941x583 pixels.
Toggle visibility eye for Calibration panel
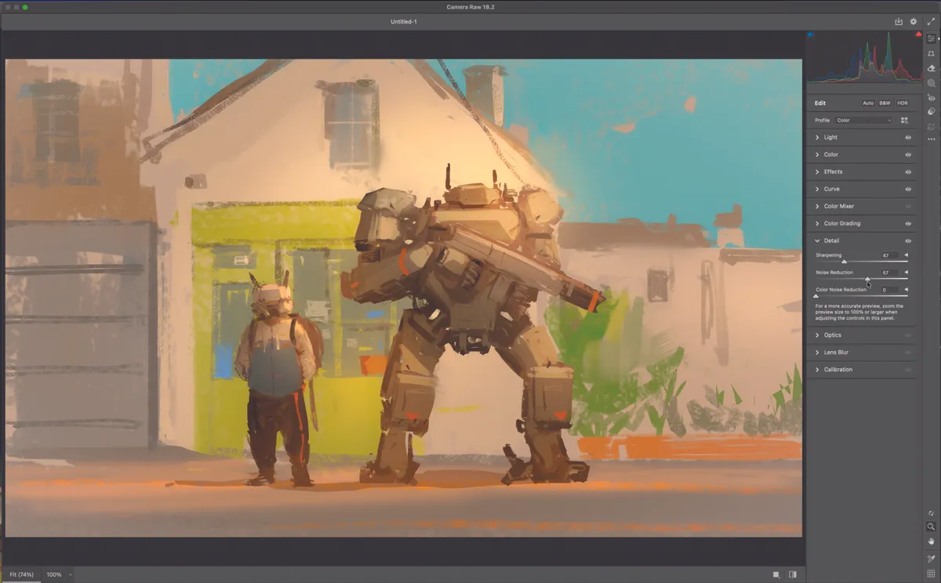(908, 369)
